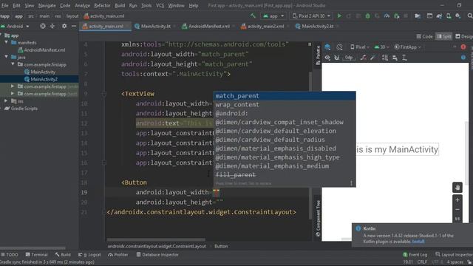The height and width of the screenshot is (266, 473).
Task: Sync project with Gradle files icon
Action: pos(439,16)
